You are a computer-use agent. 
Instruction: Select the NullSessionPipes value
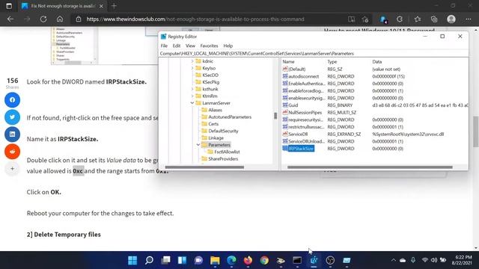(x=305, y=113)
